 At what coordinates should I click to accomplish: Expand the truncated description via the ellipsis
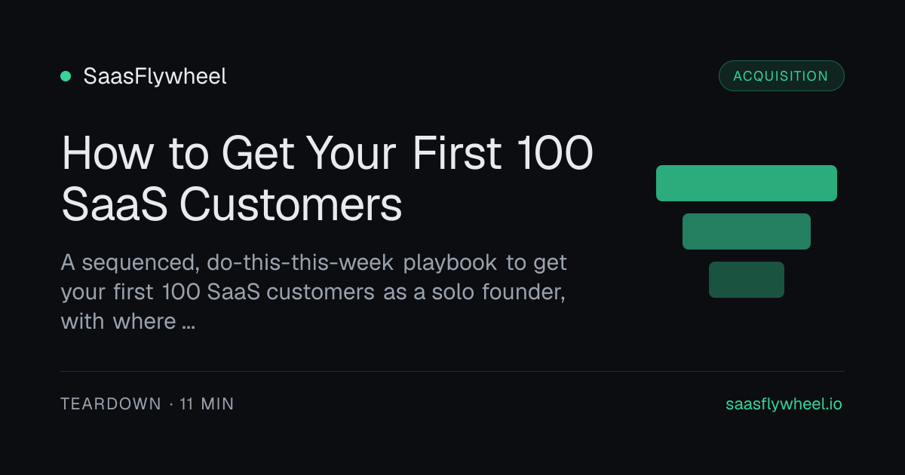click(x=189, y=323)
